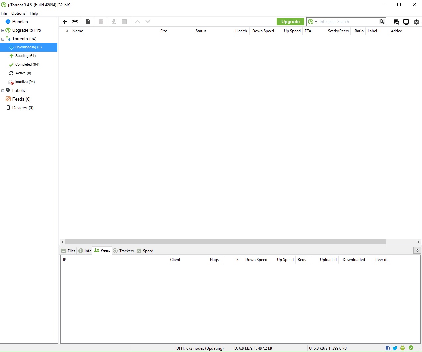The image size is (422, 352).
Task: Click the chat bubbles icon in toolbar
Action: click(396, 22)
